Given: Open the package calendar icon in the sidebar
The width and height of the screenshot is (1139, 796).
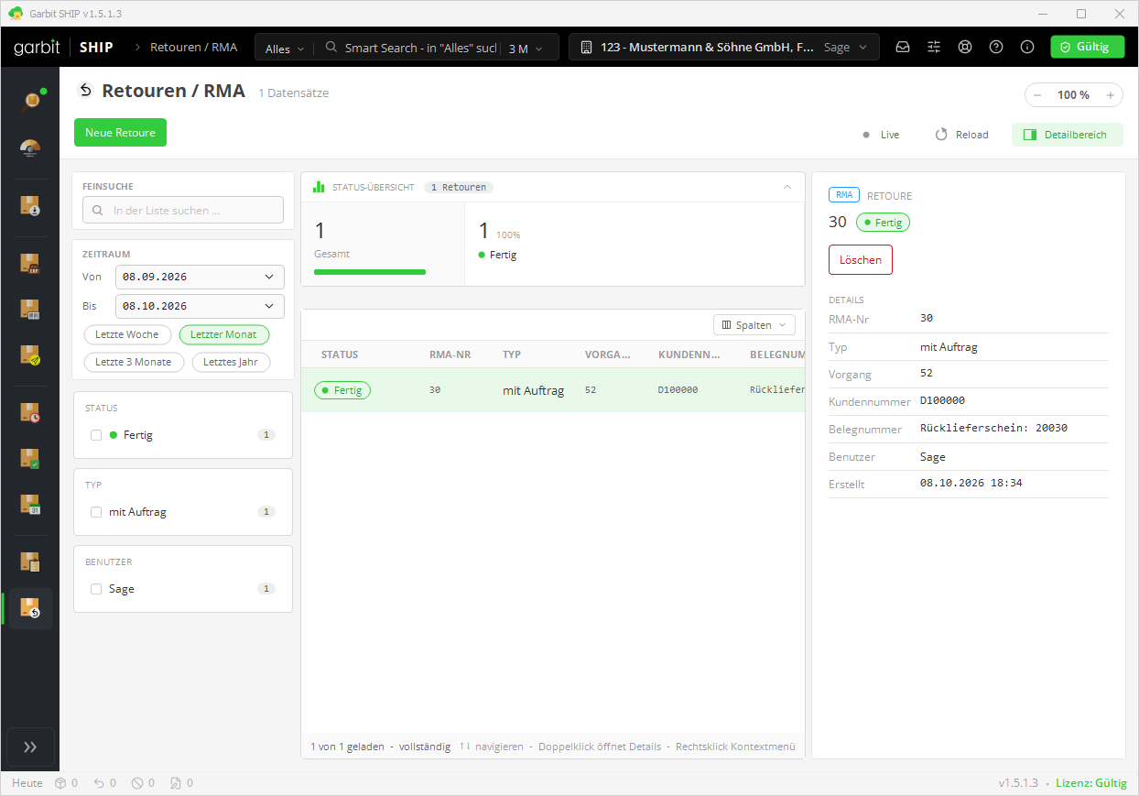Looking at the screenshot, I should click(x=30, y=504).
